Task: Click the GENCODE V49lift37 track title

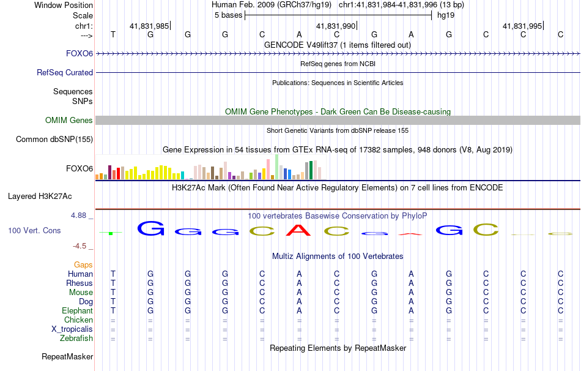Action: pos(338,45)
